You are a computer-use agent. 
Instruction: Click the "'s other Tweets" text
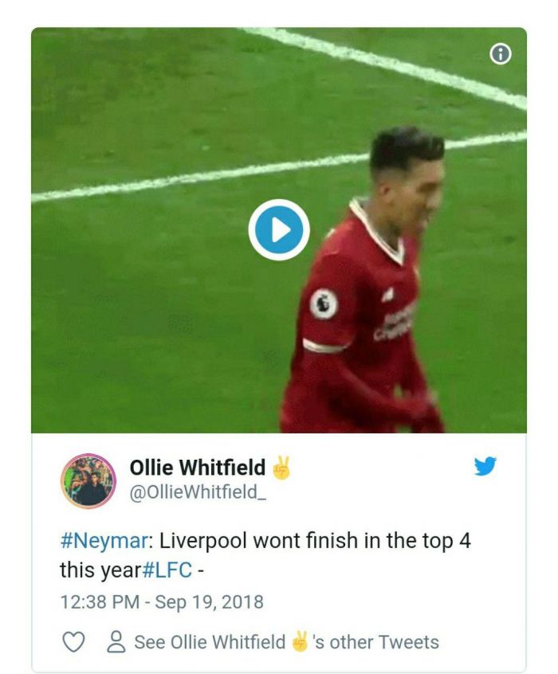(x=375, y=642)
